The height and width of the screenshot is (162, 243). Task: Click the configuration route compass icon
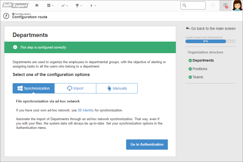coord(6,16)
